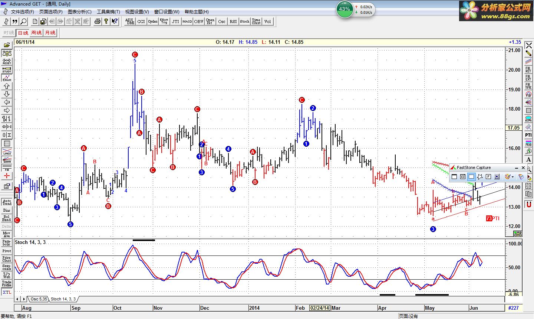Click the new page icon
The width and height of the screenshot is (534, 319).
[x=35, y=22]
